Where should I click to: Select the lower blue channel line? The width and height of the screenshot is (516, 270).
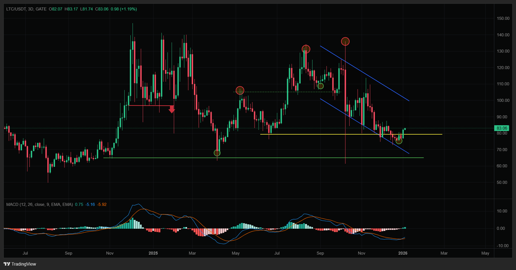point(365,126)
